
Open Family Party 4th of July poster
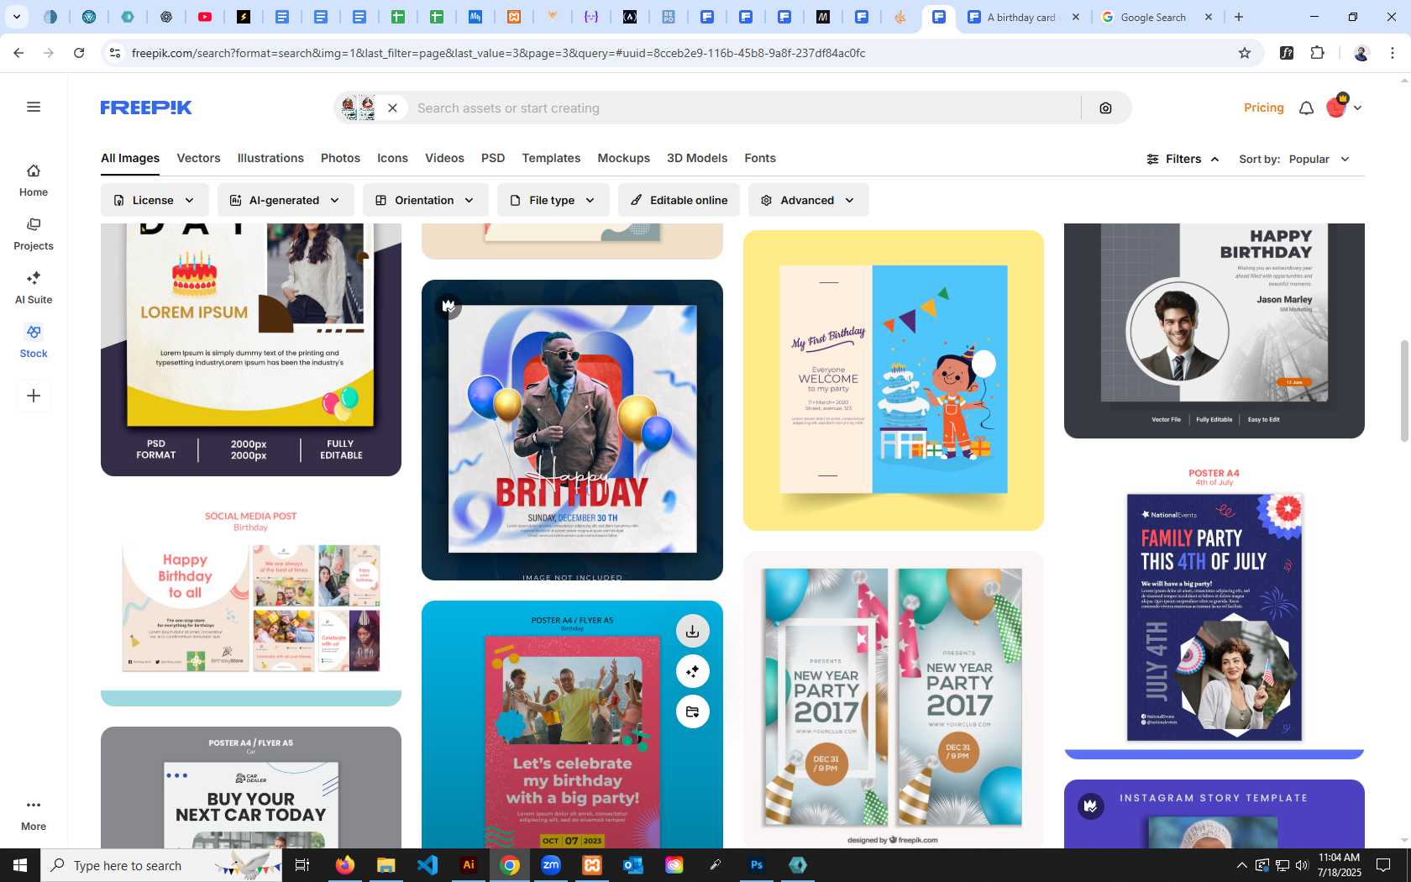(1214, 609)
